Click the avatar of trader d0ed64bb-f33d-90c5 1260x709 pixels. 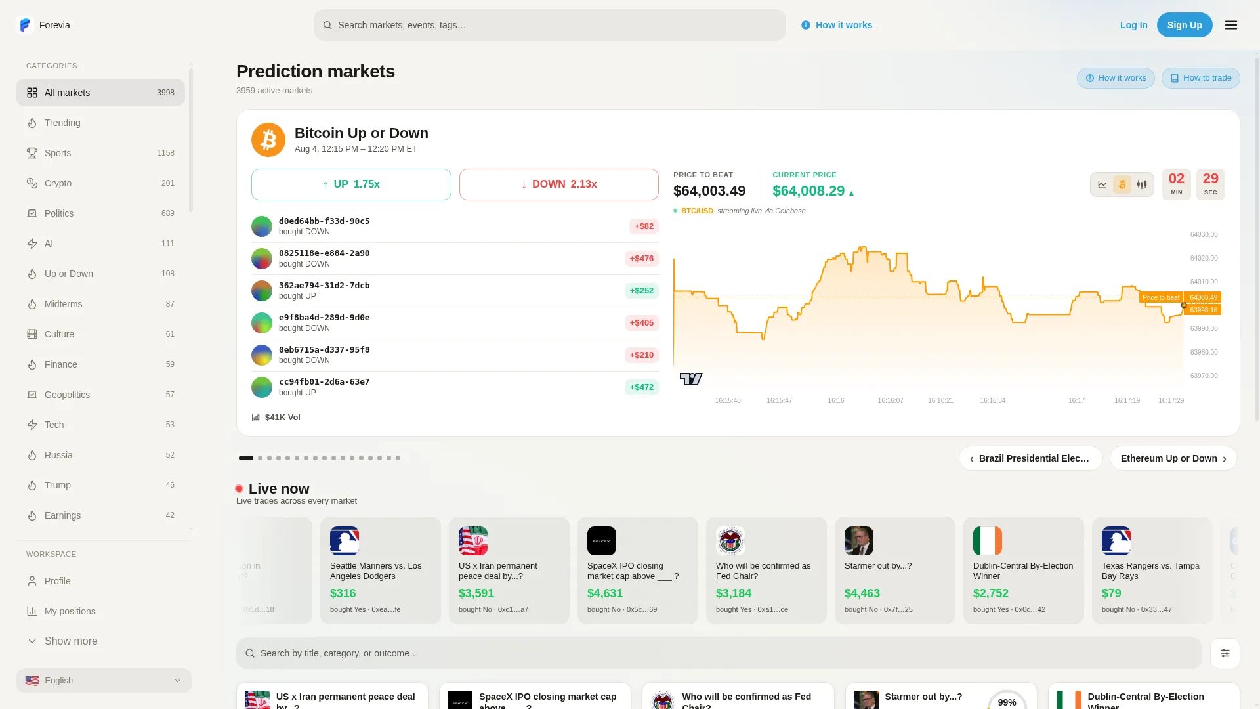[262, 226]
